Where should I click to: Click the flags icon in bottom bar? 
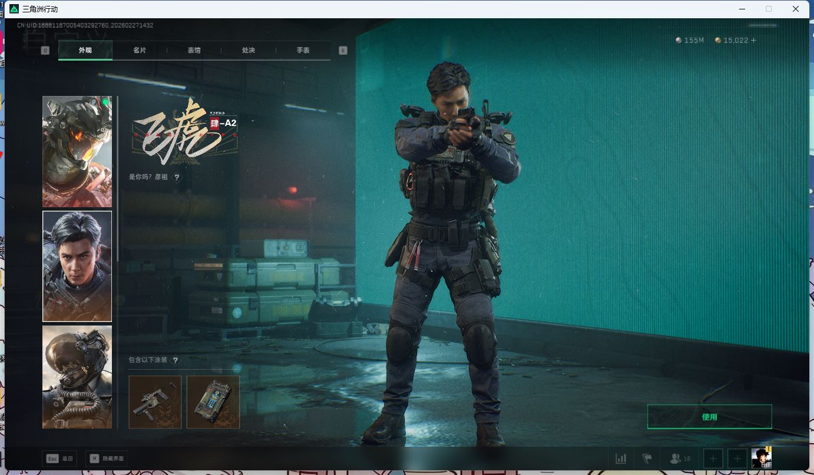point(647,459)
